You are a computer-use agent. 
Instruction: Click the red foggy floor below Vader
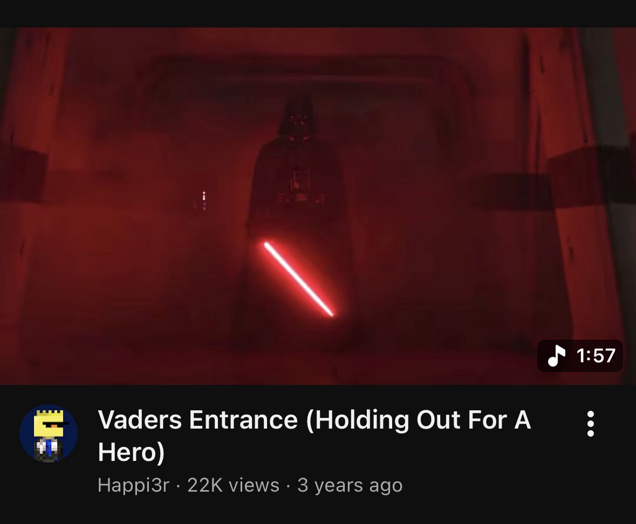300,361
